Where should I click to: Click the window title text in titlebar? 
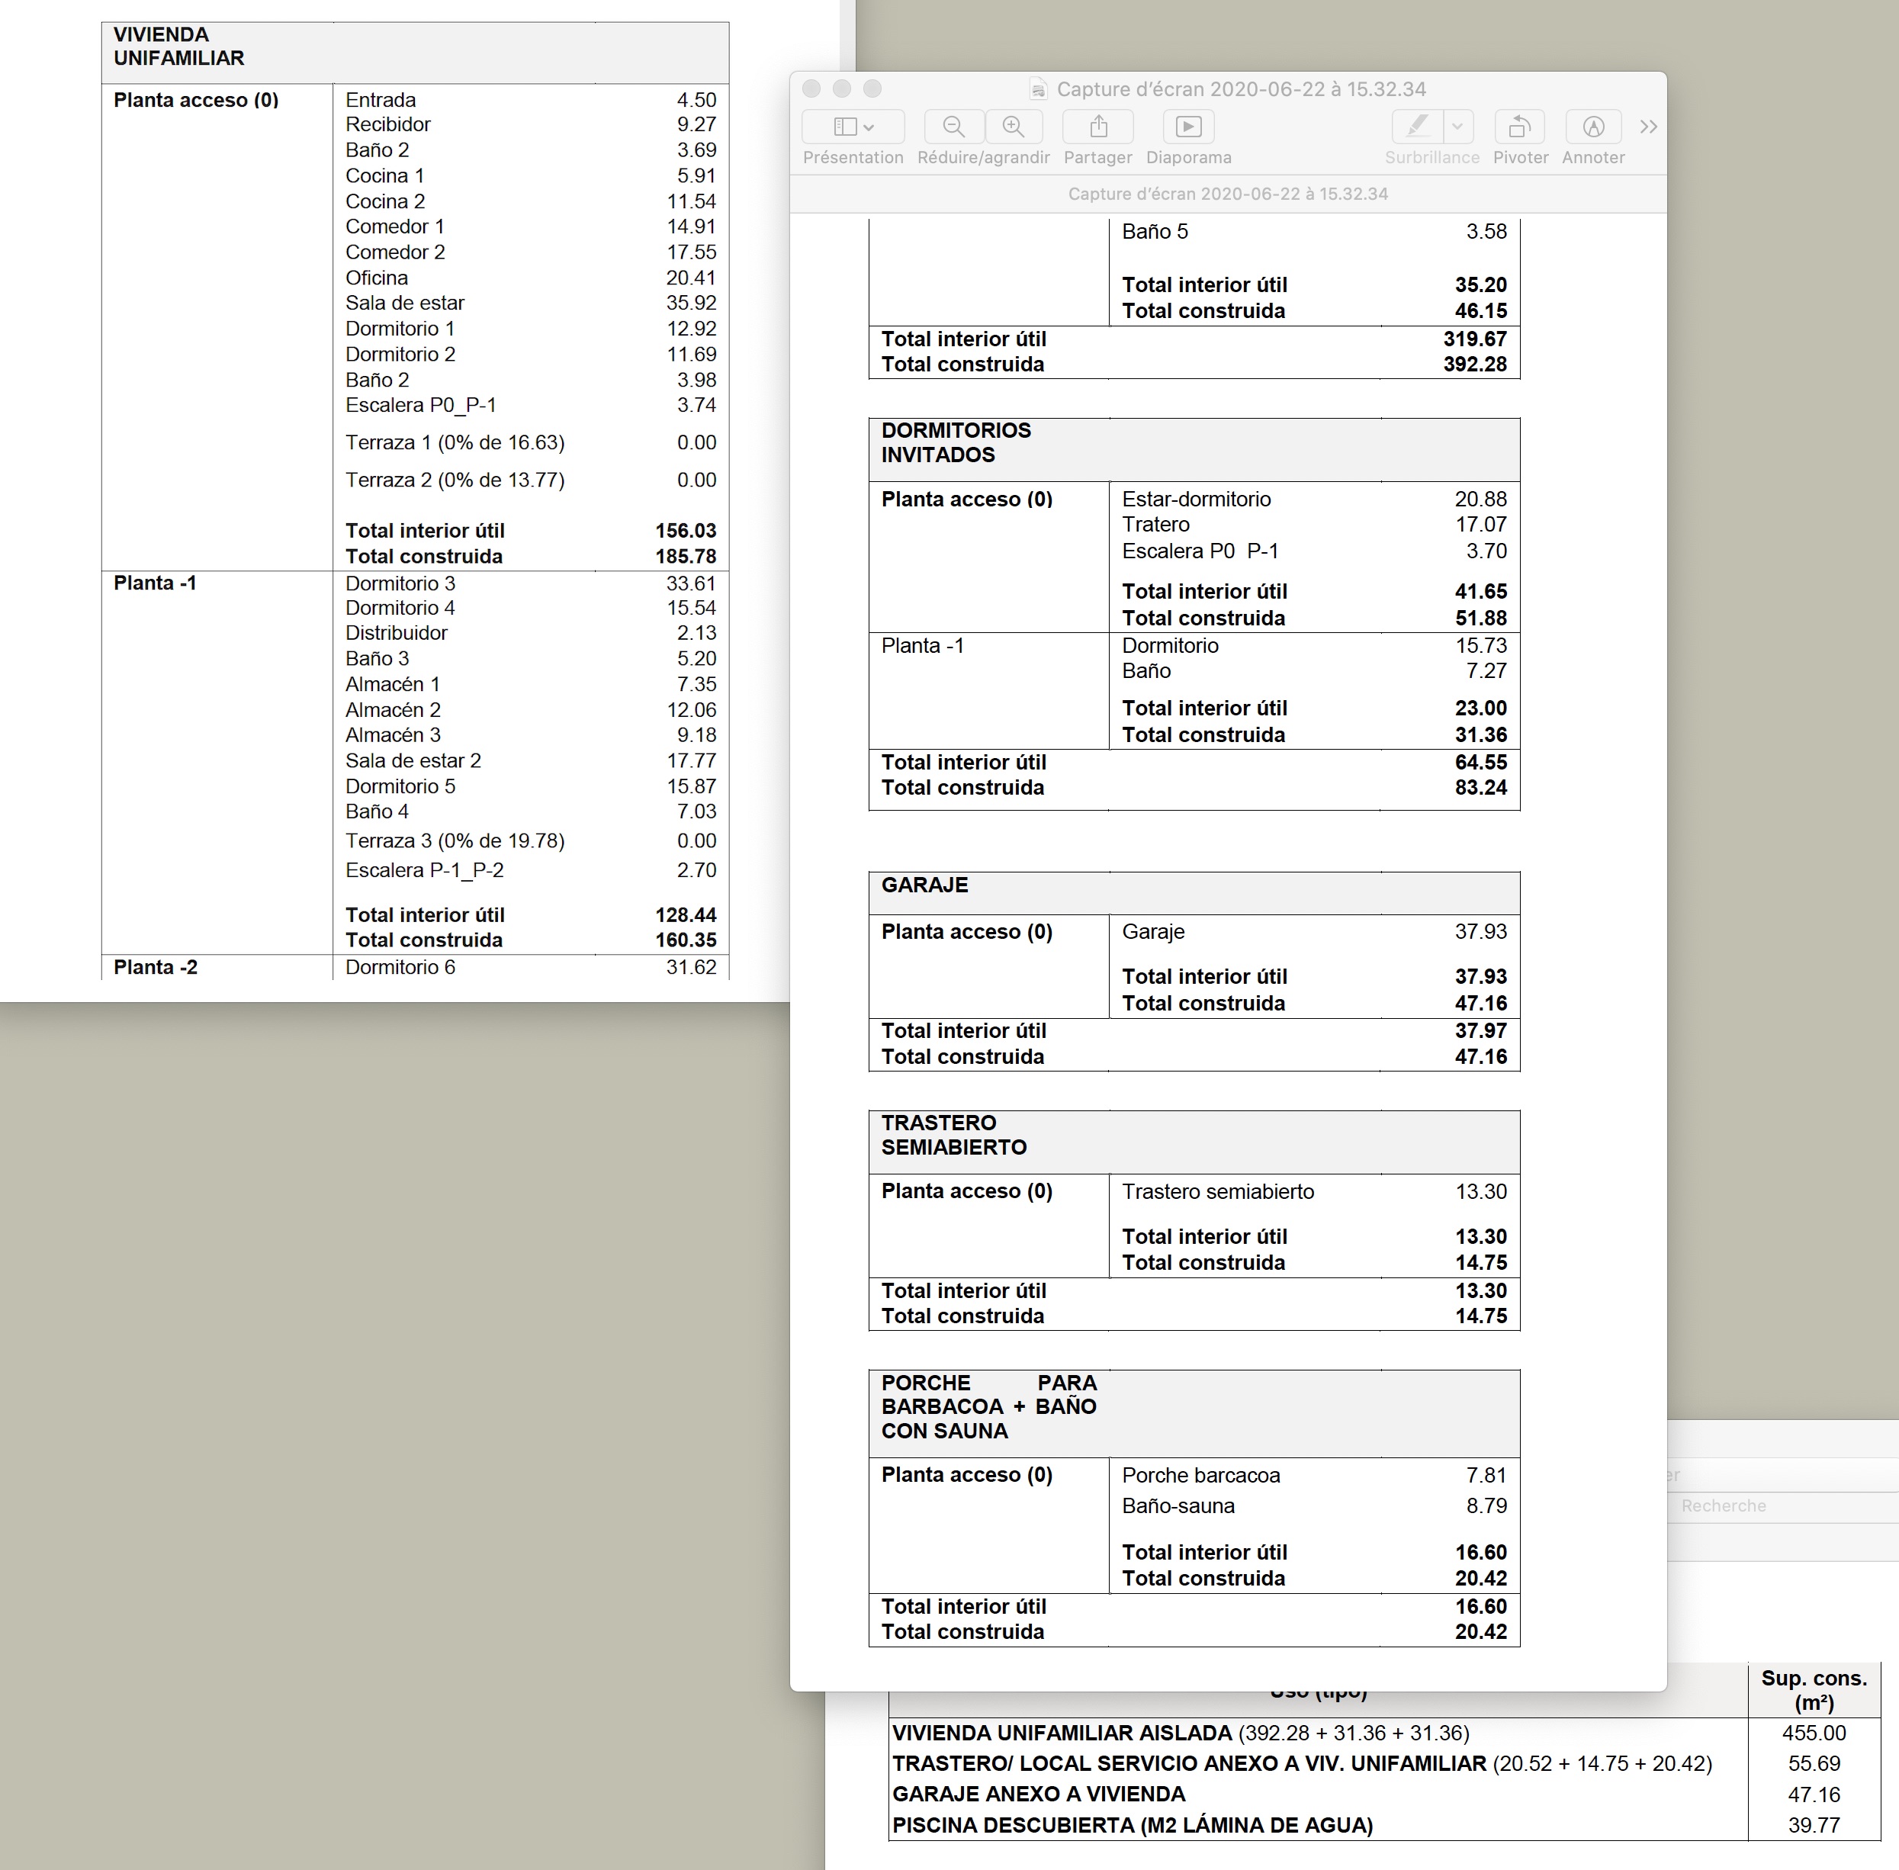pos(1241,89)
